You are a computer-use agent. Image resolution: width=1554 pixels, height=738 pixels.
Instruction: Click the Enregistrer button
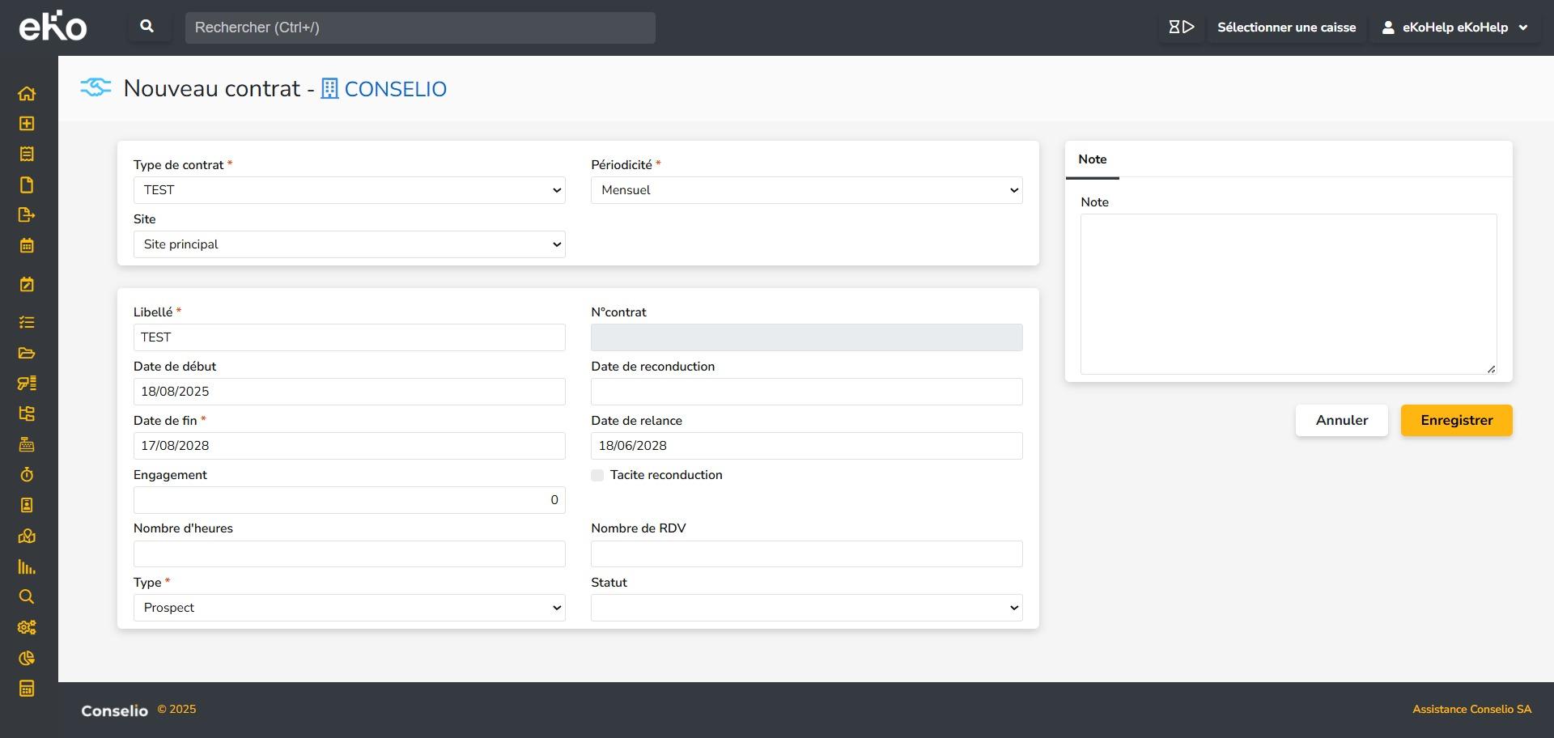[1456, 421]
